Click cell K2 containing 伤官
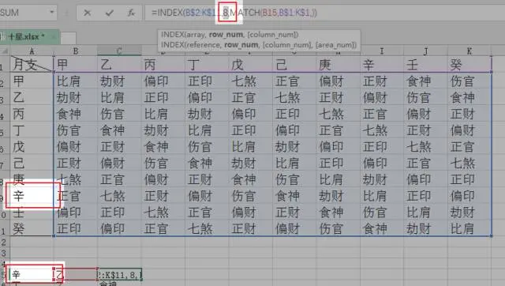The width and height of the screenshot is (505, 286). coord(469,81)
